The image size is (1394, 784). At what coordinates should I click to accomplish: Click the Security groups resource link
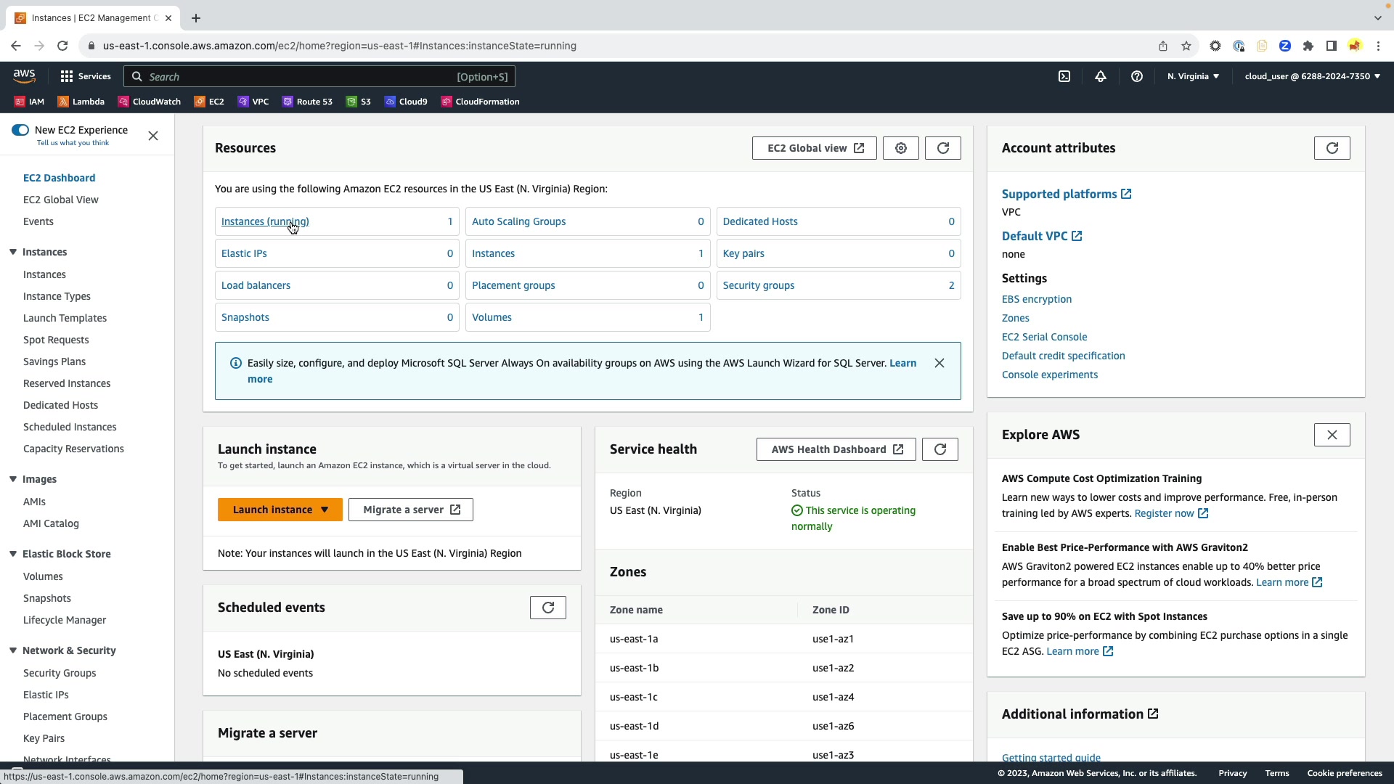(759, 285)
